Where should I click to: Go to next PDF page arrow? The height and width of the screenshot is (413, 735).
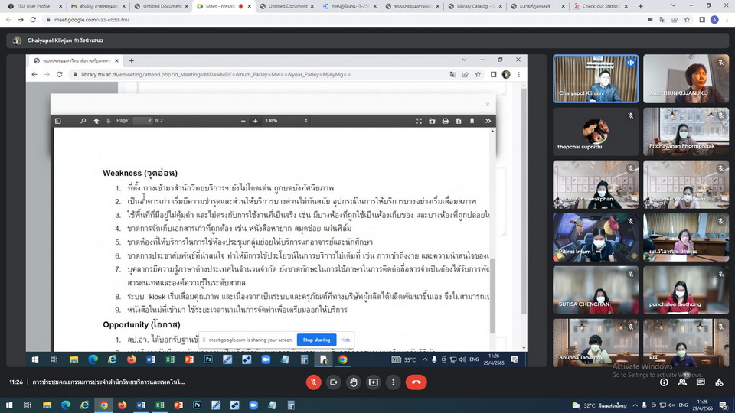pyautogui.click(x=108, y=121)
